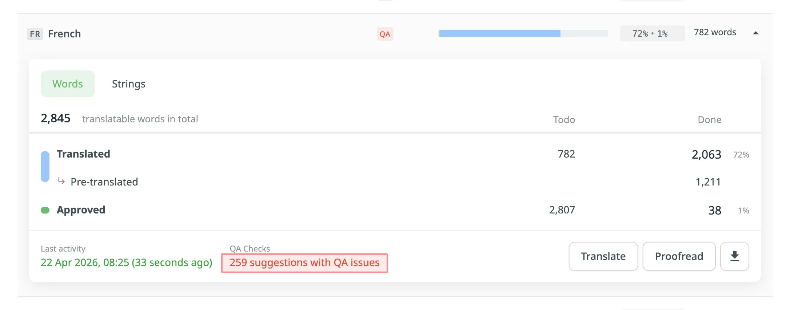Expand the Translated statistics row

pyautogui.click(x=83, y=154)
